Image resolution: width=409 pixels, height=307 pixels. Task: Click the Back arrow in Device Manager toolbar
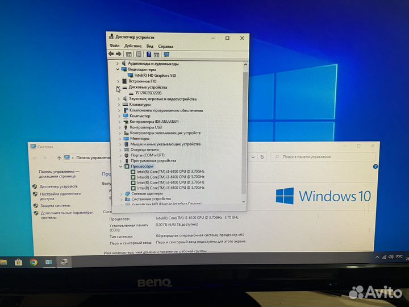point(111,54)
